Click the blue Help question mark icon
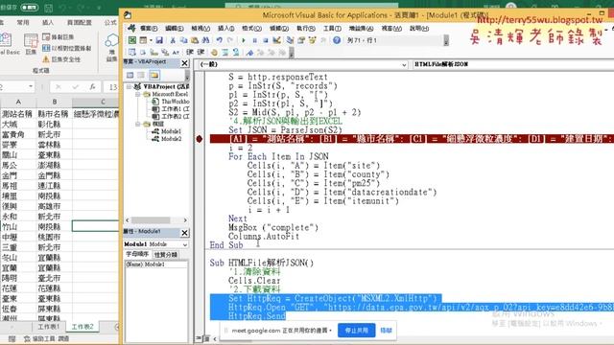The image size is (614, 345). pos(337,40)
